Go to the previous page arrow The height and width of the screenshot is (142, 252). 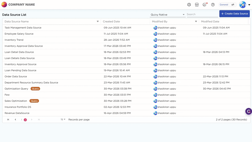15,120
